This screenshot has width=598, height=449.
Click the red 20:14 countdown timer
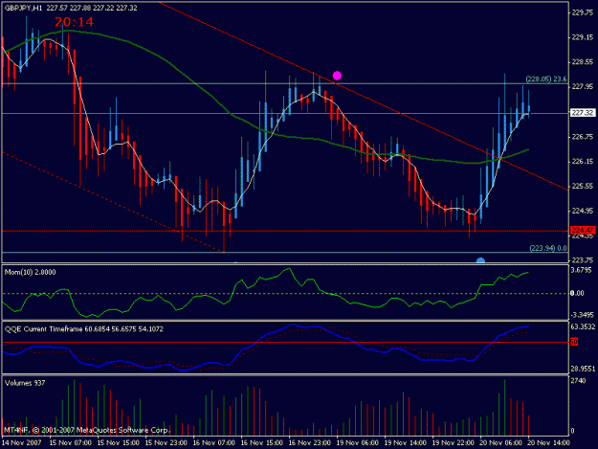tap(74, 22)
